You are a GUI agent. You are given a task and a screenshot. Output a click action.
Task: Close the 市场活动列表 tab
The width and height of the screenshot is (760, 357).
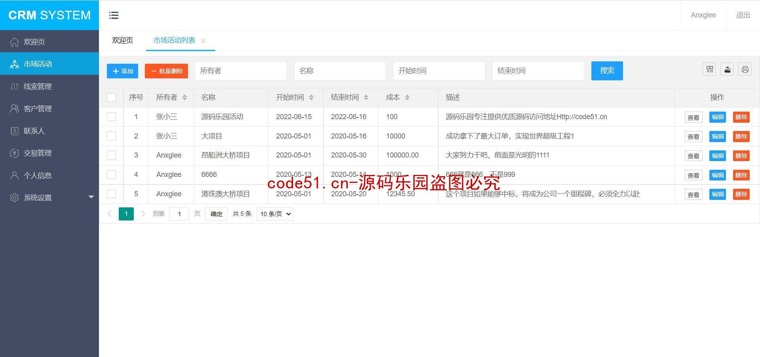point(203,40)
